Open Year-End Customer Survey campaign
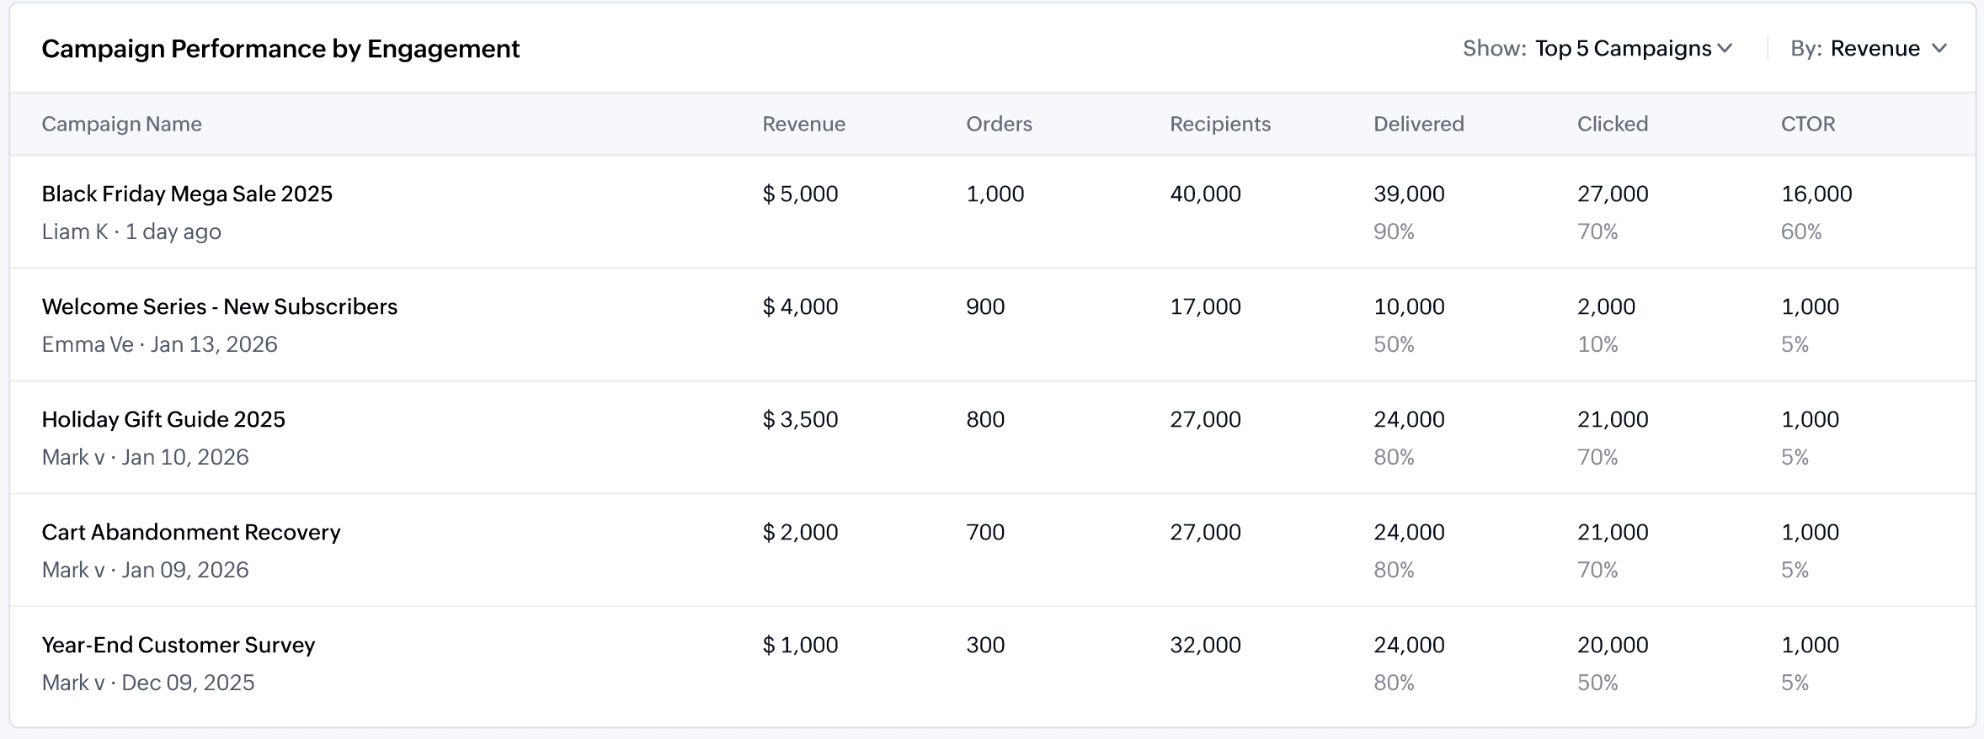Viewport: 1984px width, 739px height. [179, 645]
